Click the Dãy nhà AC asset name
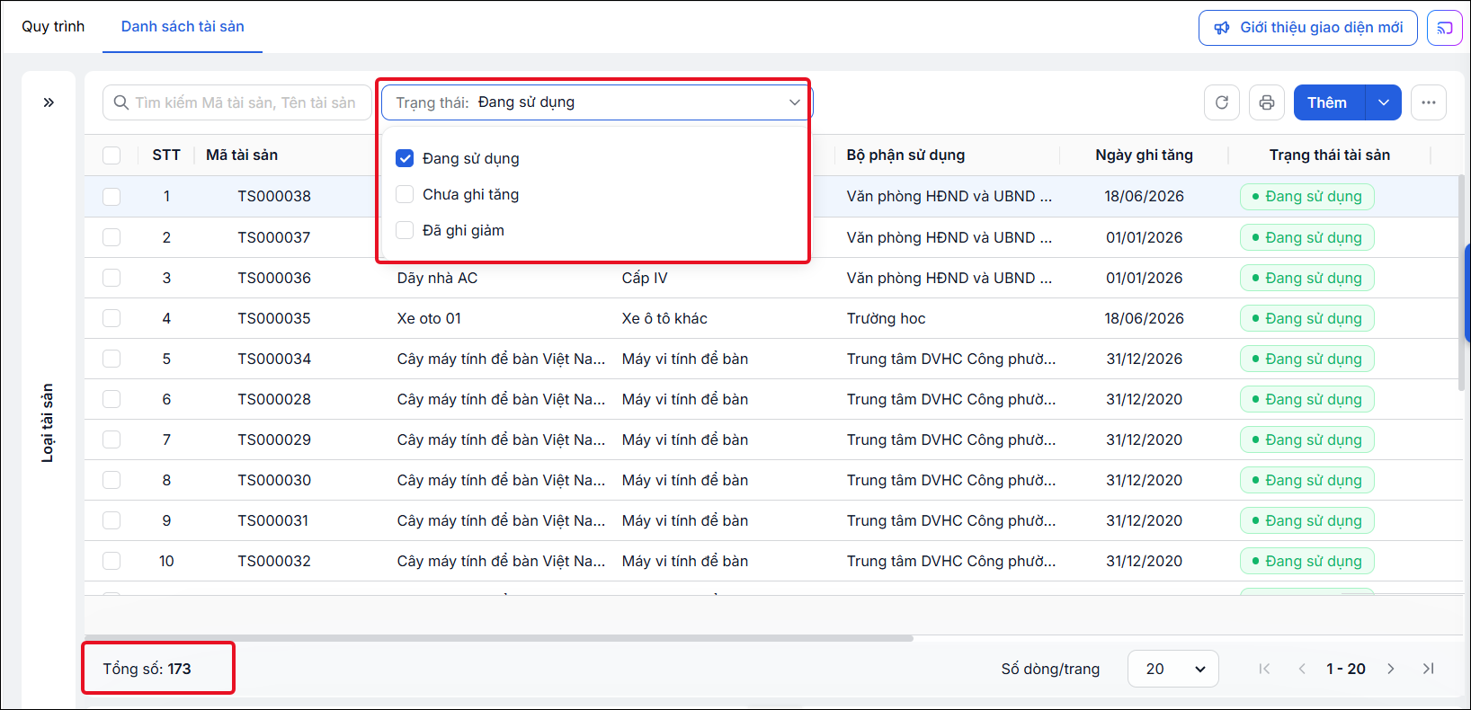The width and height of the screenshot is (1471, 710). (437, 278)
